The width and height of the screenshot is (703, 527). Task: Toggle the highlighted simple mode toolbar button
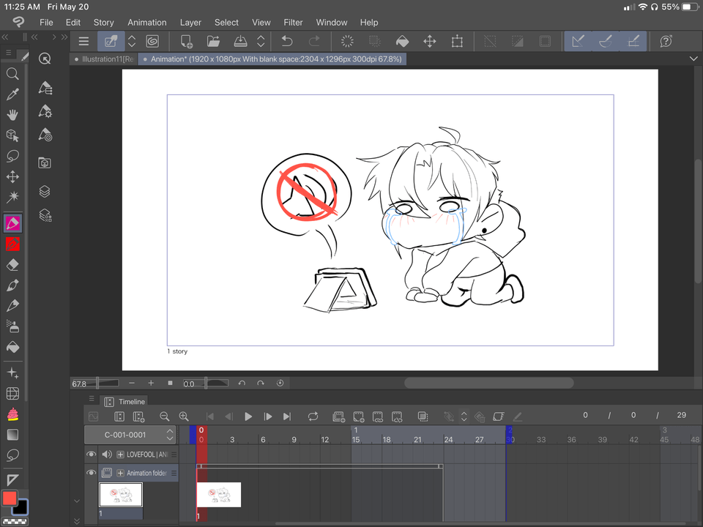(111, 42)
